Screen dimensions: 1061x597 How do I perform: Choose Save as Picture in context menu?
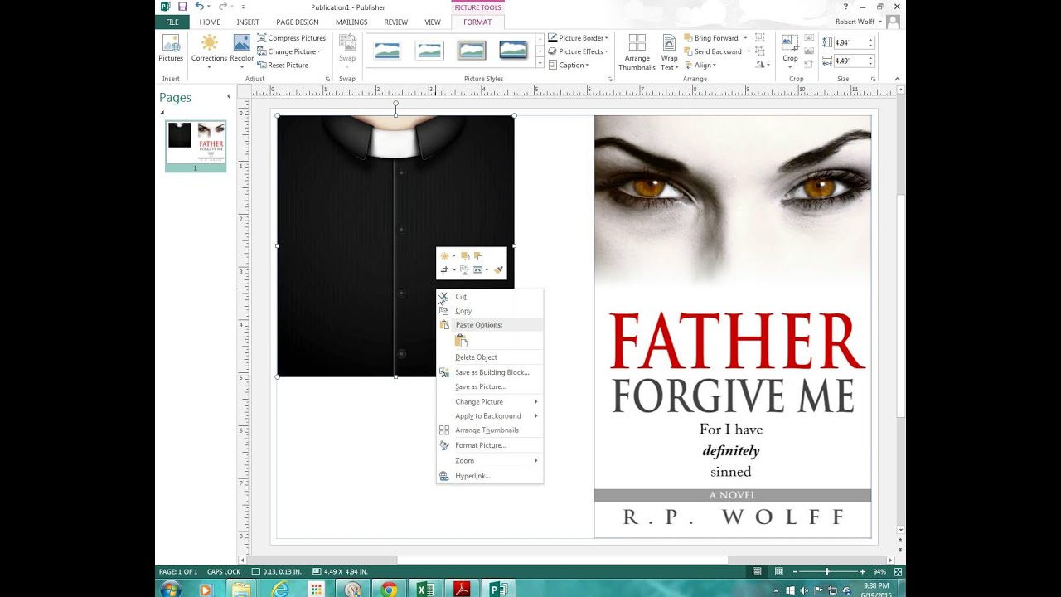tap(490, 387)
